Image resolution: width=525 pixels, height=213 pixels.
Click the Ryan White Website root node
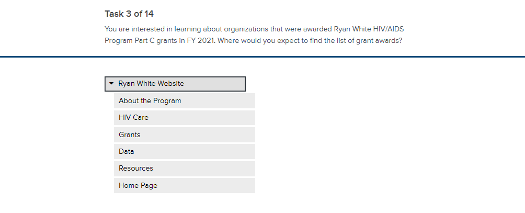pyautogui.click(x=175, y=84)
